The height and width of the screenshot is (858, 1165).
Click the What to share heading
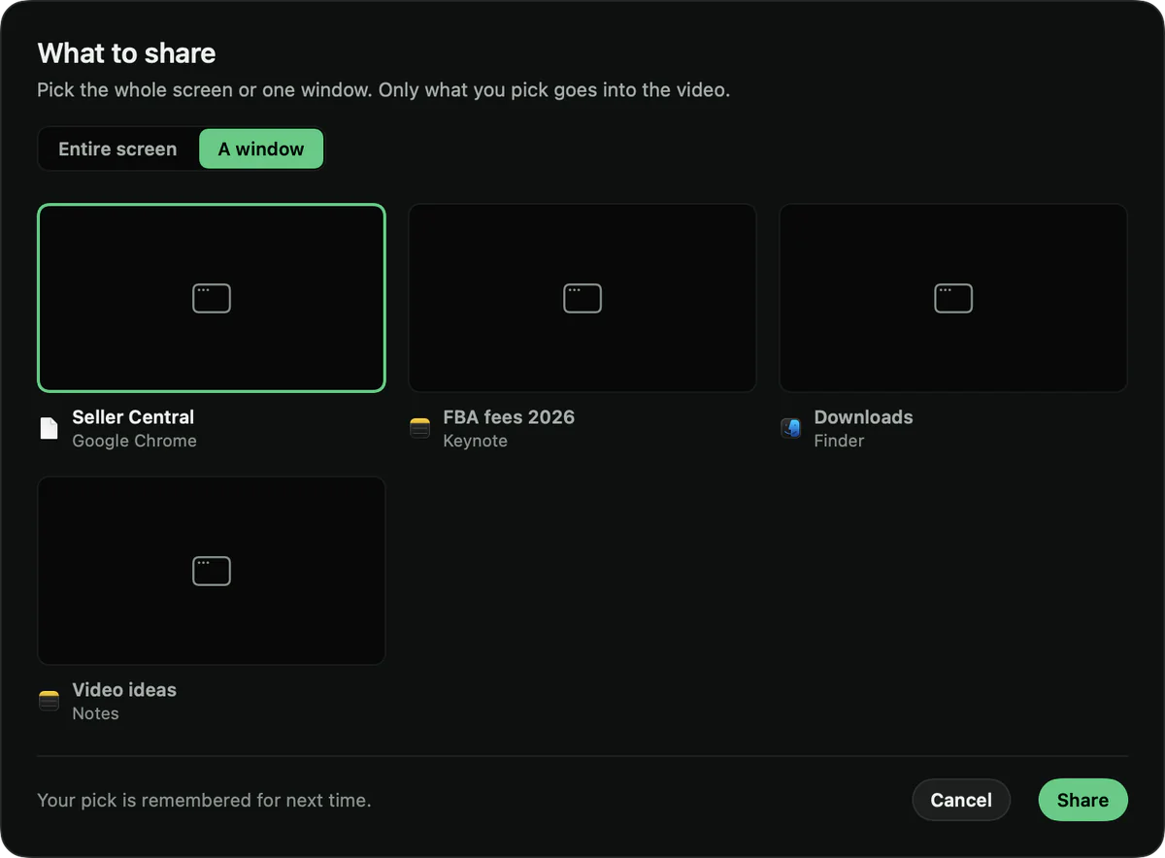click(126, 53)
